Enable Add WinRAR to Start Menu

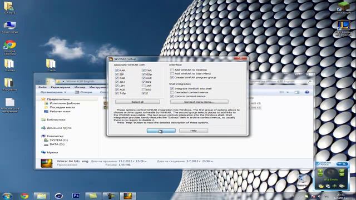(x=172, y=73)
